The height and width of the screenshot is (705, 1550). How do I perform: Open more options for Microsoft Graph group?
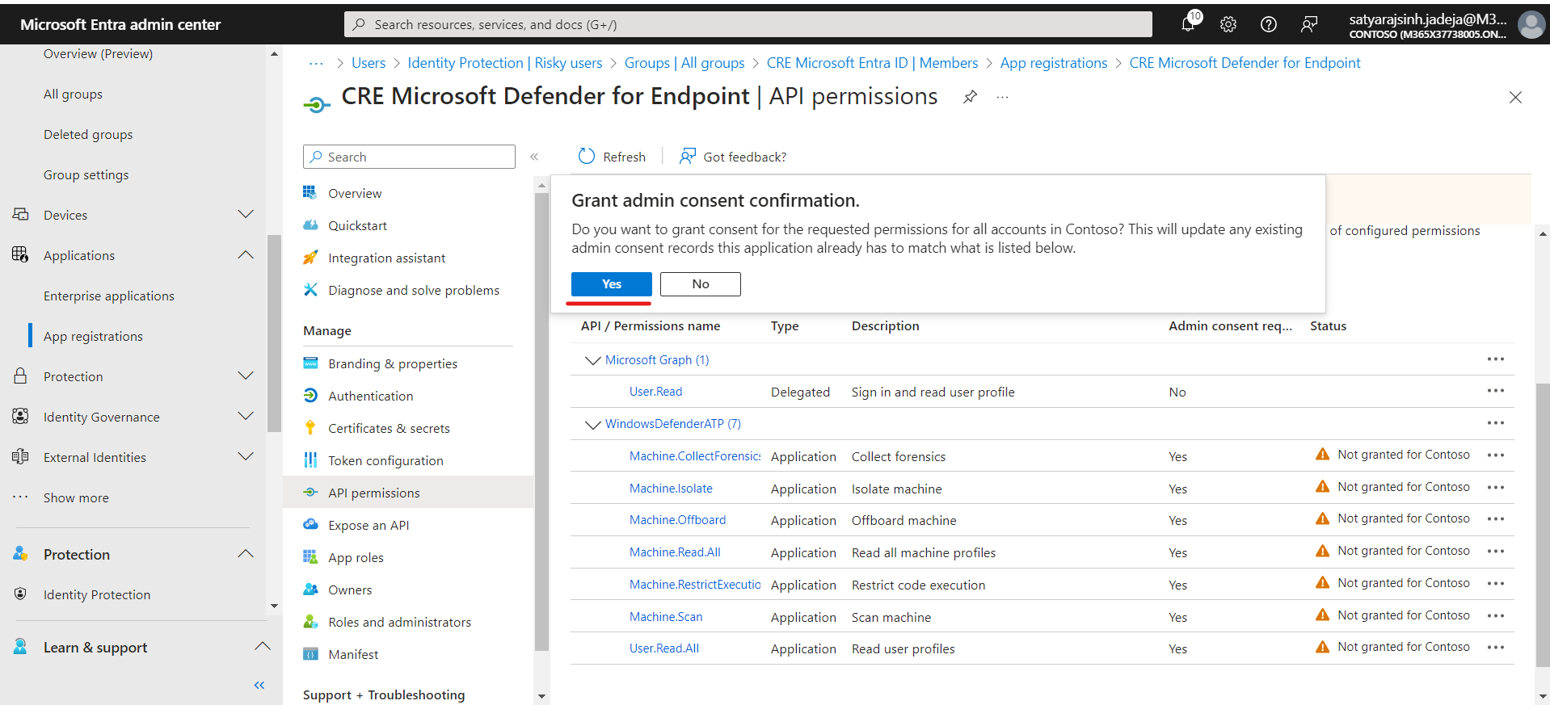1496,359
